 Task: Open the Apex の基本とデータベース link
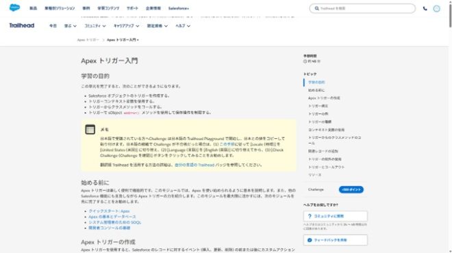112,217
